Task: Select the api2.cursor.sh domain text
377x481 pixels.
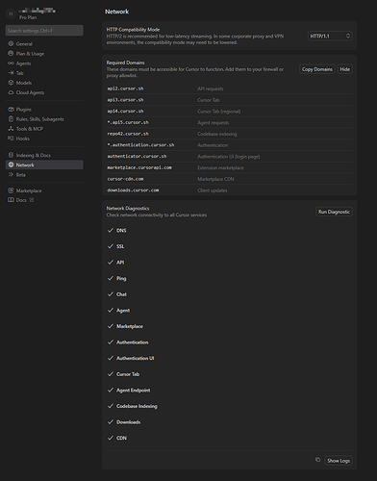Action: (x=125, y=89)
